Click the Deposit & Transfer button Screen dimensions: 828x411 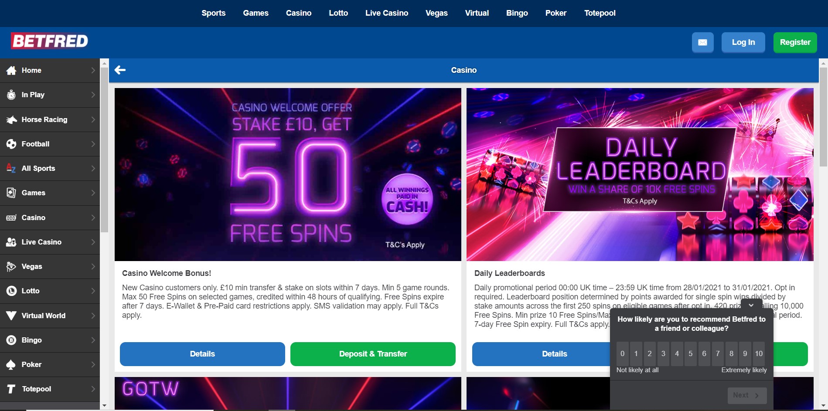[373, 354]
